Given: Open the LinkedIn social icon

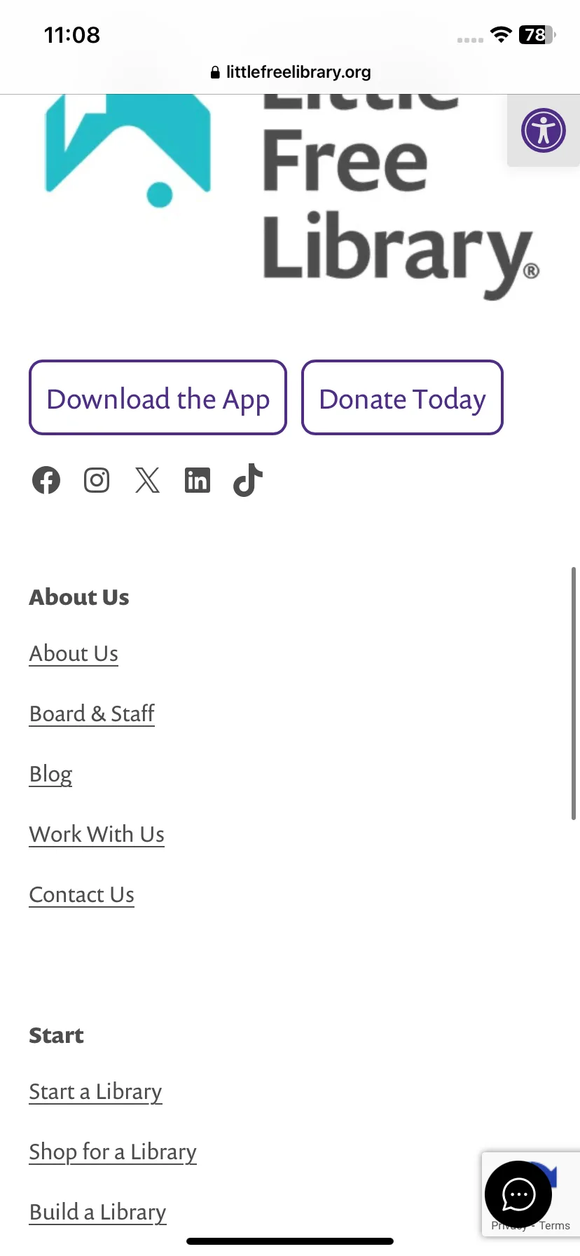Looking at the screenshot, I should (198, 480).
